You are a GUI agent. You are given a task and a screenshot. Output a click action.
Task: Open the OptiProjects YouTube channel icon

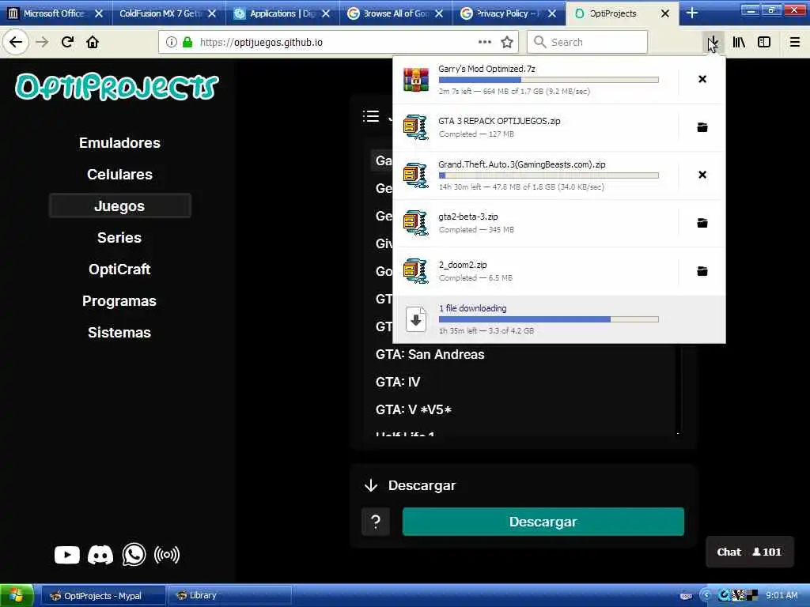pos(67,555)
